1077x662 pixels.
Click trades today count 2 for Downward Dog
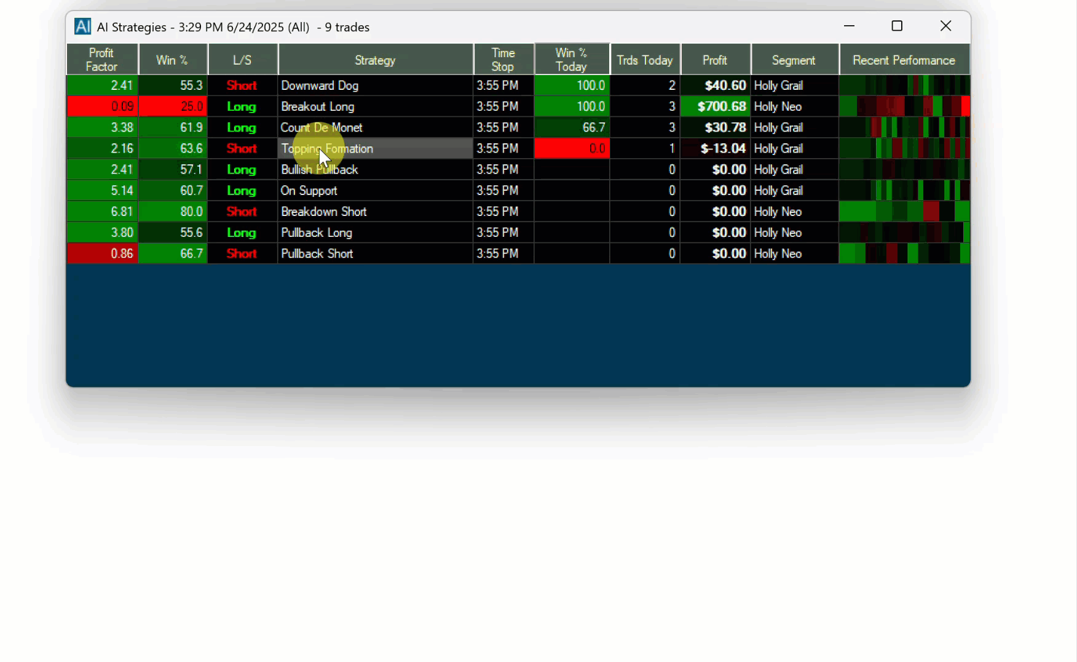(645, 86)
